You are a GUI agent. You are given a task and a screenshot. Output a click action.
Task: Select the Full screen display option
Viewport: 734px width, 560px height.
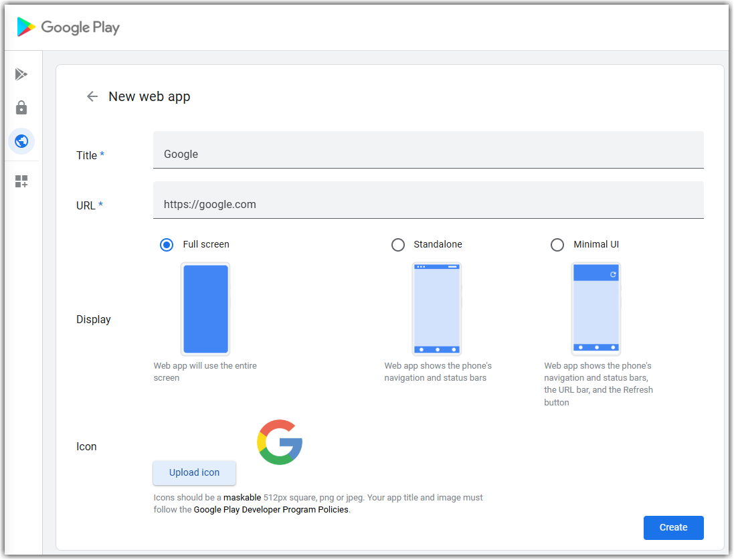[167, 244]
